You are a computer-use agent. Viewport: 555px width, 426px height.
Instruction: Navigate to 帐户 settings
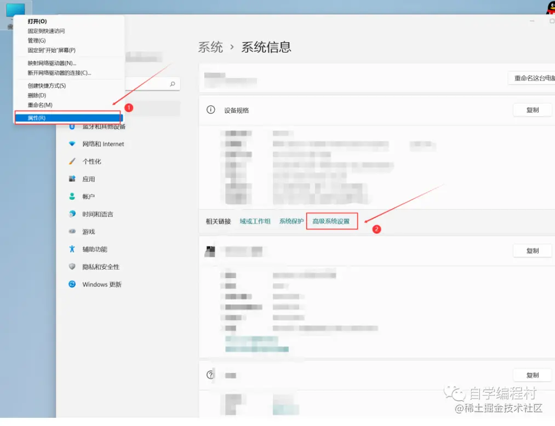[x=89, y=197]
